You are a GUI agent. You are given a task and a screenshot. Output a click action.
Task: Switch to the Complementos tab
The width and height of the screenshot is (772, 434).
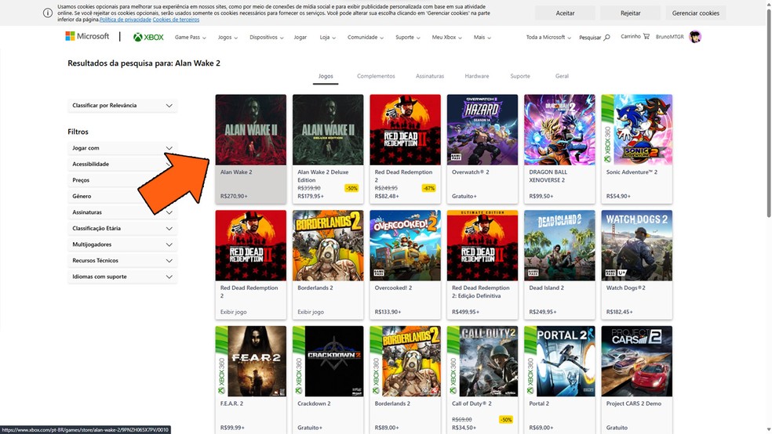coord(376,76)
